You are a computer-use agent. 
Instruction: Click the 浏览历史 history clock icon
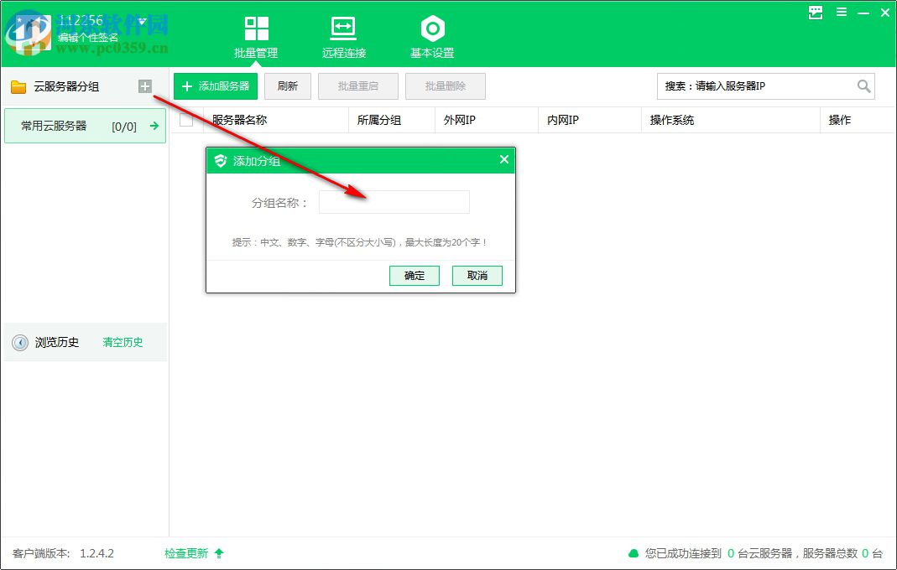(20, 342)
